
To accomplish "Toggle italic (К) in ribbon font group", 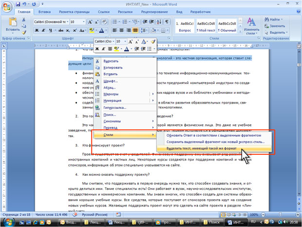I will point(43,30).
